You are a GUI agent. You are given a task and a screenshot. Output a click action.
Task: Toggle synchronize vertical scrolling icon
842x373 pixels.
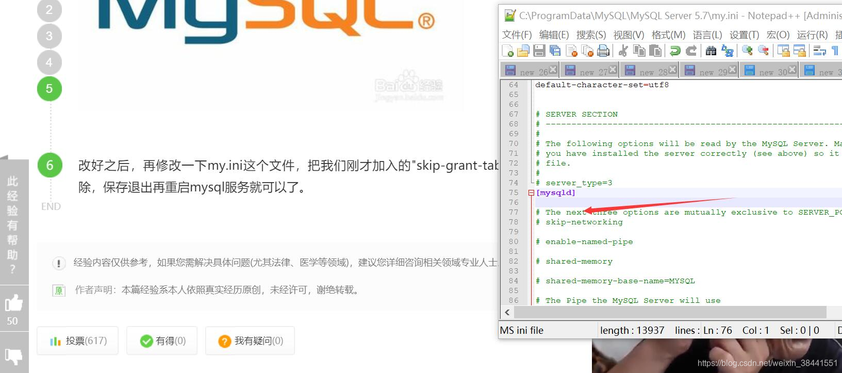783,51
